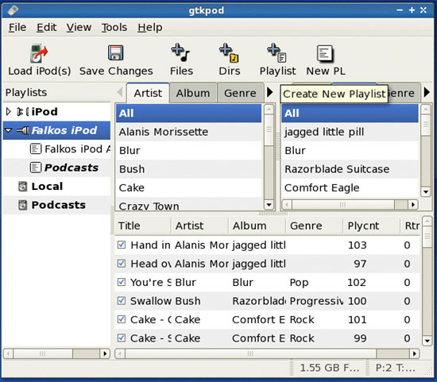
Task: Click left arrow of first sort tab pane
Action: tap(120, 92)
